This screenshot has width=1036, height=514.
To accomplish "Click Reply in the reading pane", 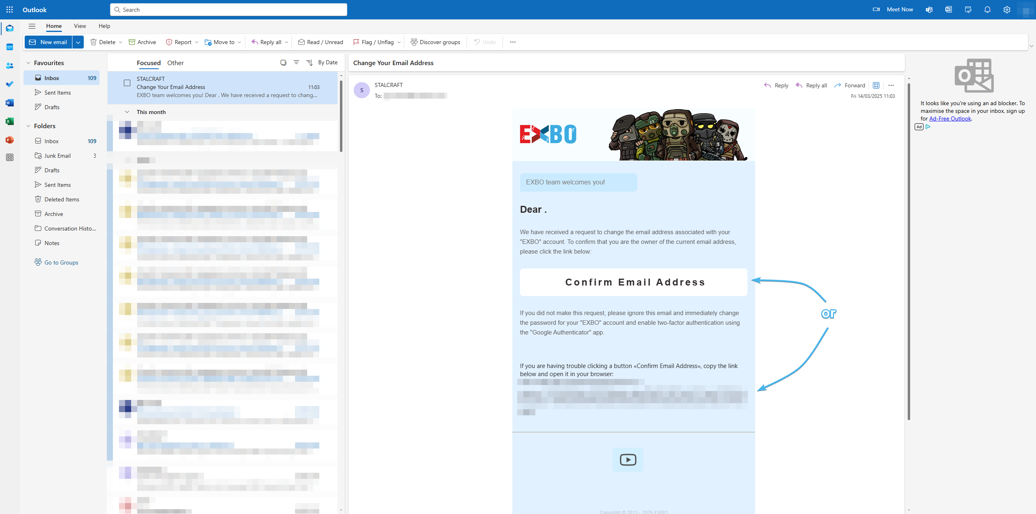I will [776, 85].
